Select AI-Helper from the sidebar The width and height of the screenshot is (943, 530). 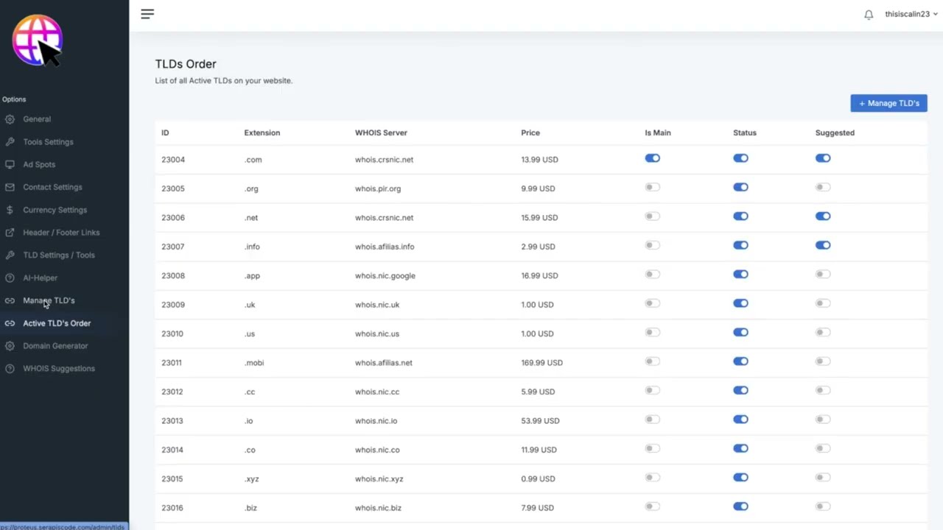pyautogui.click(x=40, y=278)
